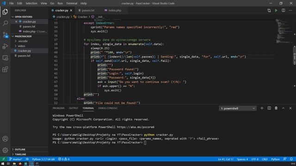296x166 pixels.
Task: Click the remote window indicator in status bar
Action: pos(3,159)
